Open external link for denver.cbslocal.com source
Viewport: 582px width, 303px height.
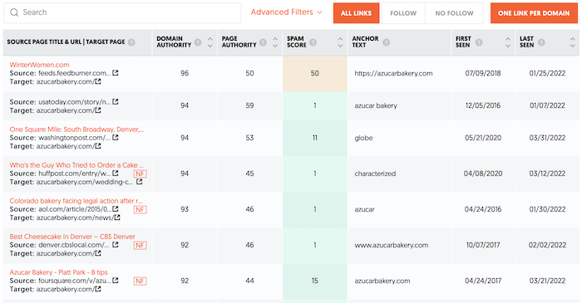[x=116, y=245]
